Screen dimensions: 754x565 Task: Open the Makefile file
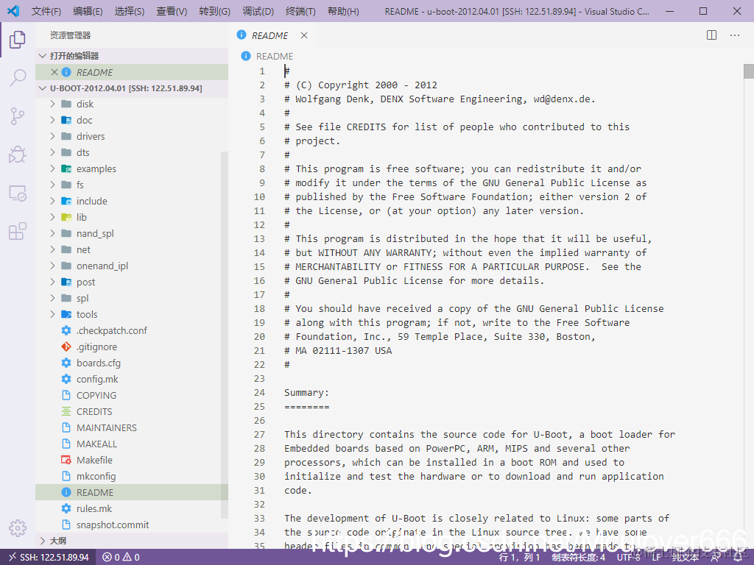pyautogui.click(x=94, y=461)
